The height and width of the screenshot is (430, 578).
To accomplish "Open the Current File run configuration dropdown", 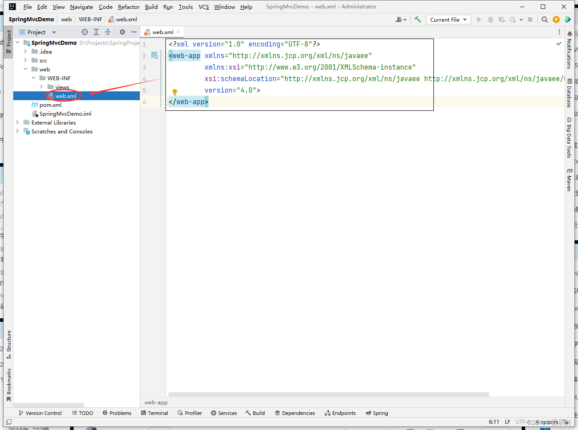I will coord(448,20).
